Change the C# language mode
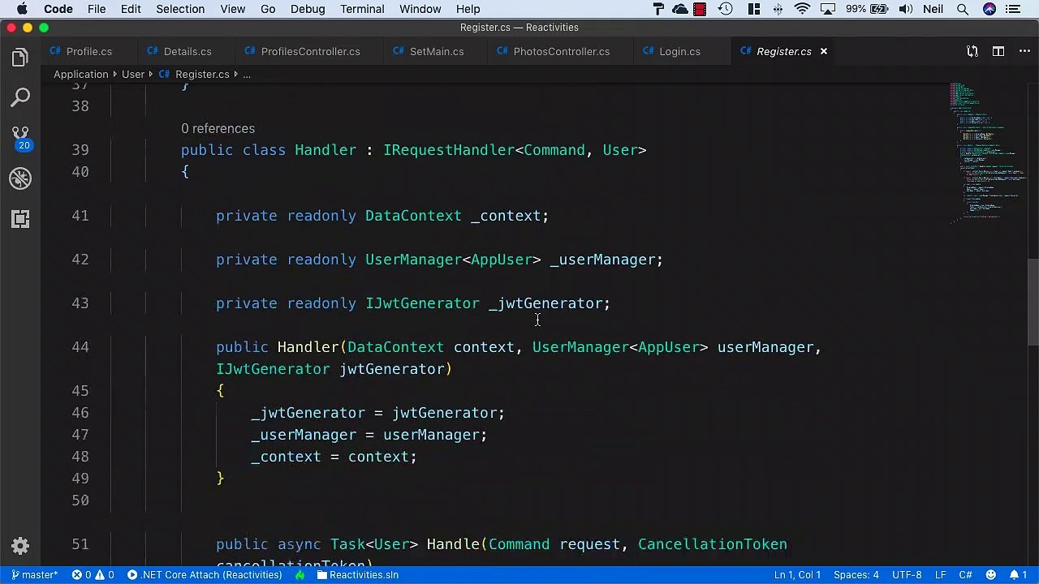Viewport: 1039px width, 584px height. [x=965, y=575]
